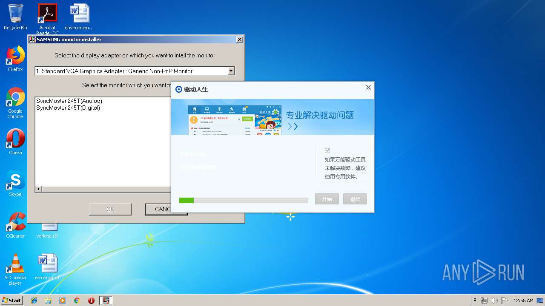This screenshot has height=306, width=545.
Task: Show hidden system tray icons
Action: 475,300
